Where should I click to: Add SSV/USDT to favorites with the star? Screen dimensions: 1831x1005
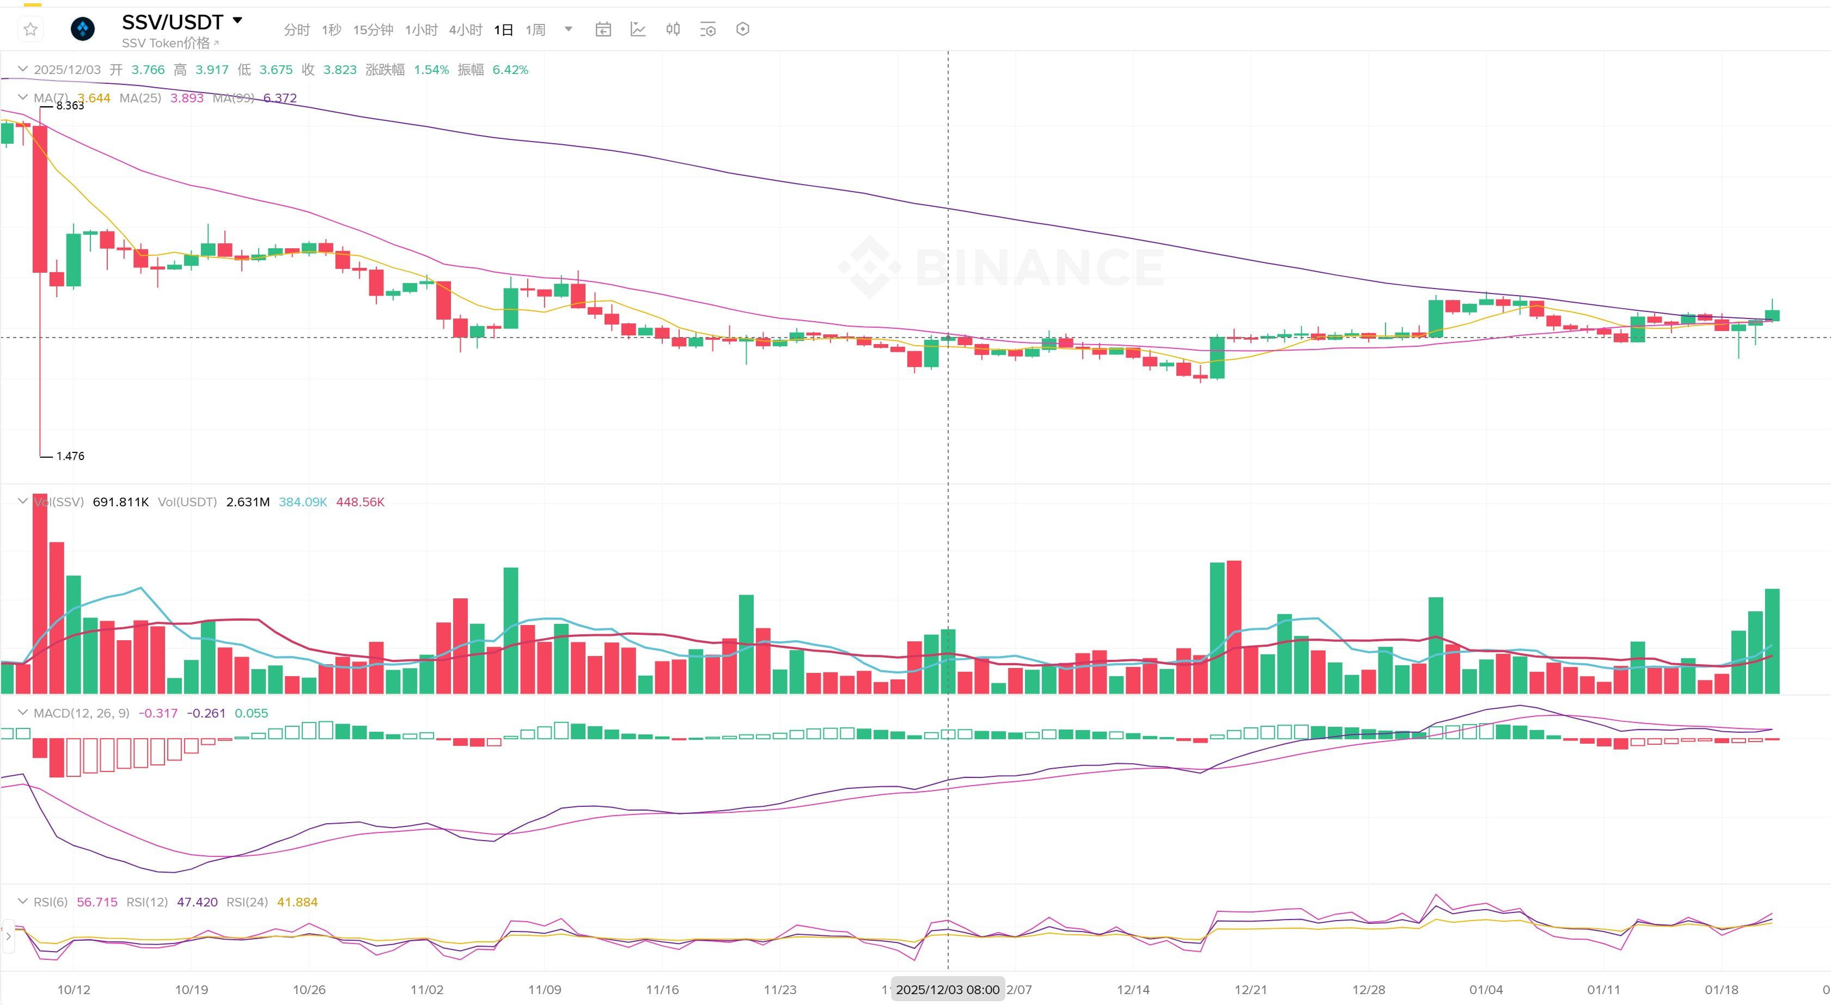tap(30, 29)
